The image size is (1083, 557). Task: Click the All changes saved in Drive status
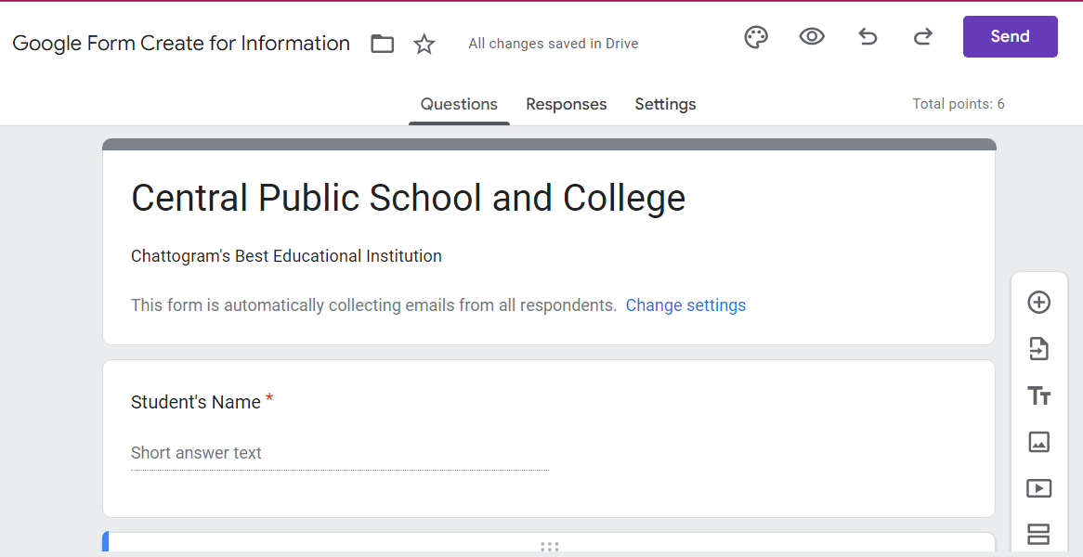[554, 44]
